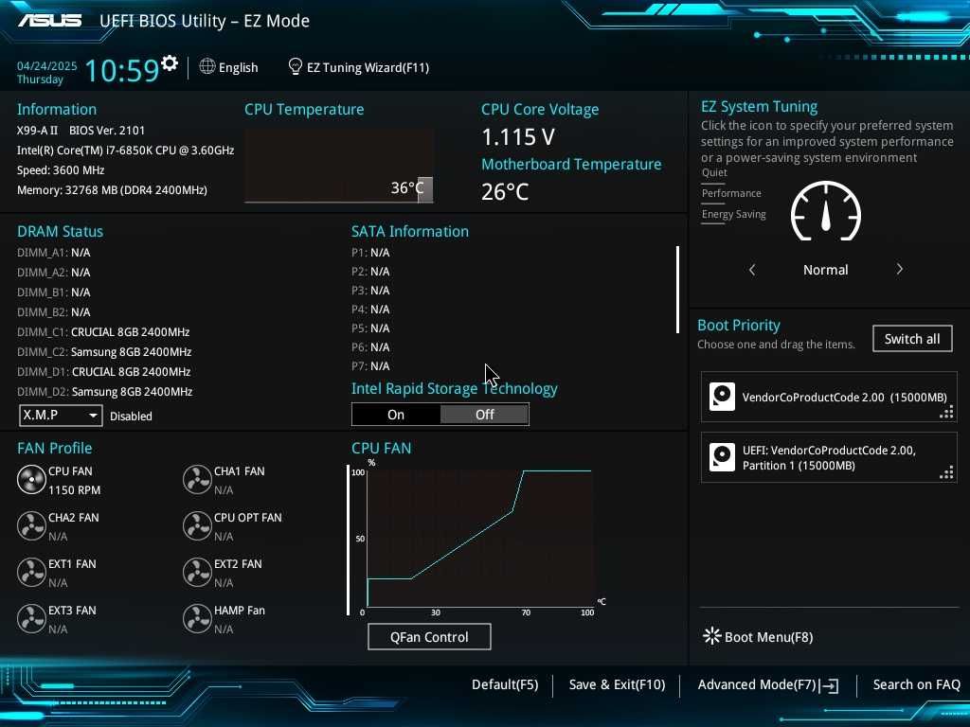Click DIMM_C1: CRUCIAL 8GB 2400MHz
This screenshot has width=970, height=727.
tap(103, 332)
